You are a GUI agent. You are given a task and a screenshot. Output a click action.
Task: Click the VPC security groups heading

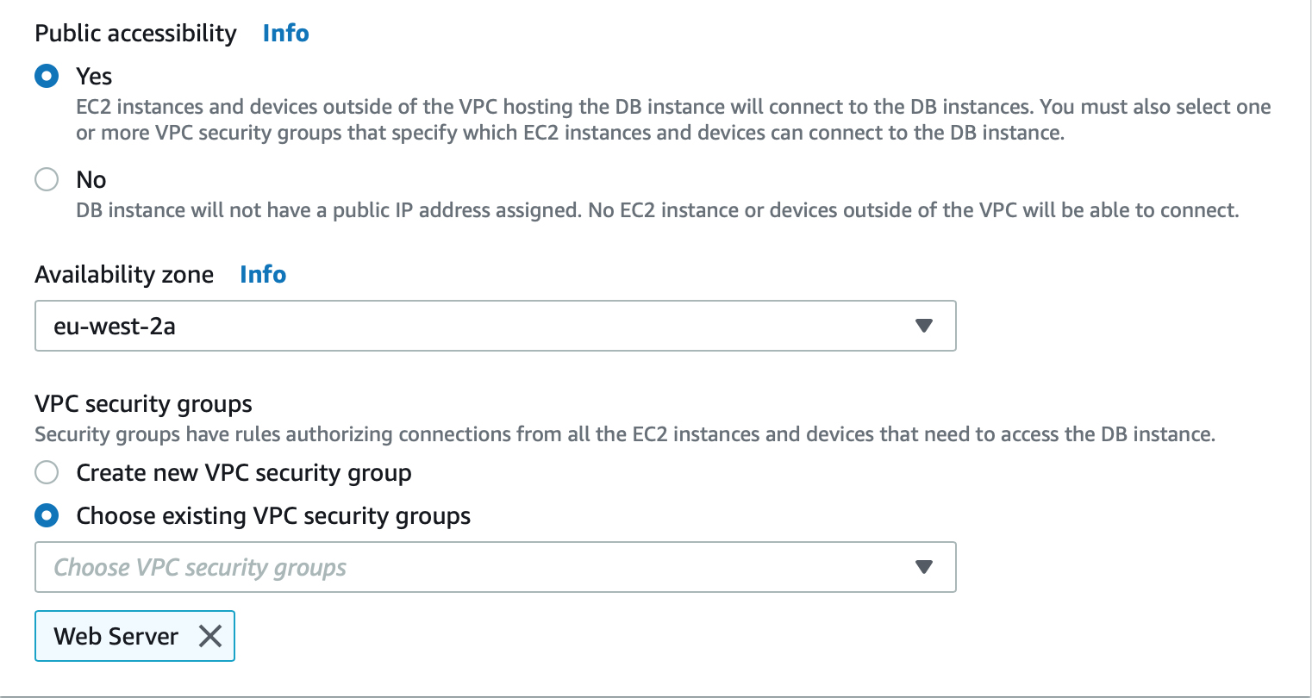tap(143, 403)
